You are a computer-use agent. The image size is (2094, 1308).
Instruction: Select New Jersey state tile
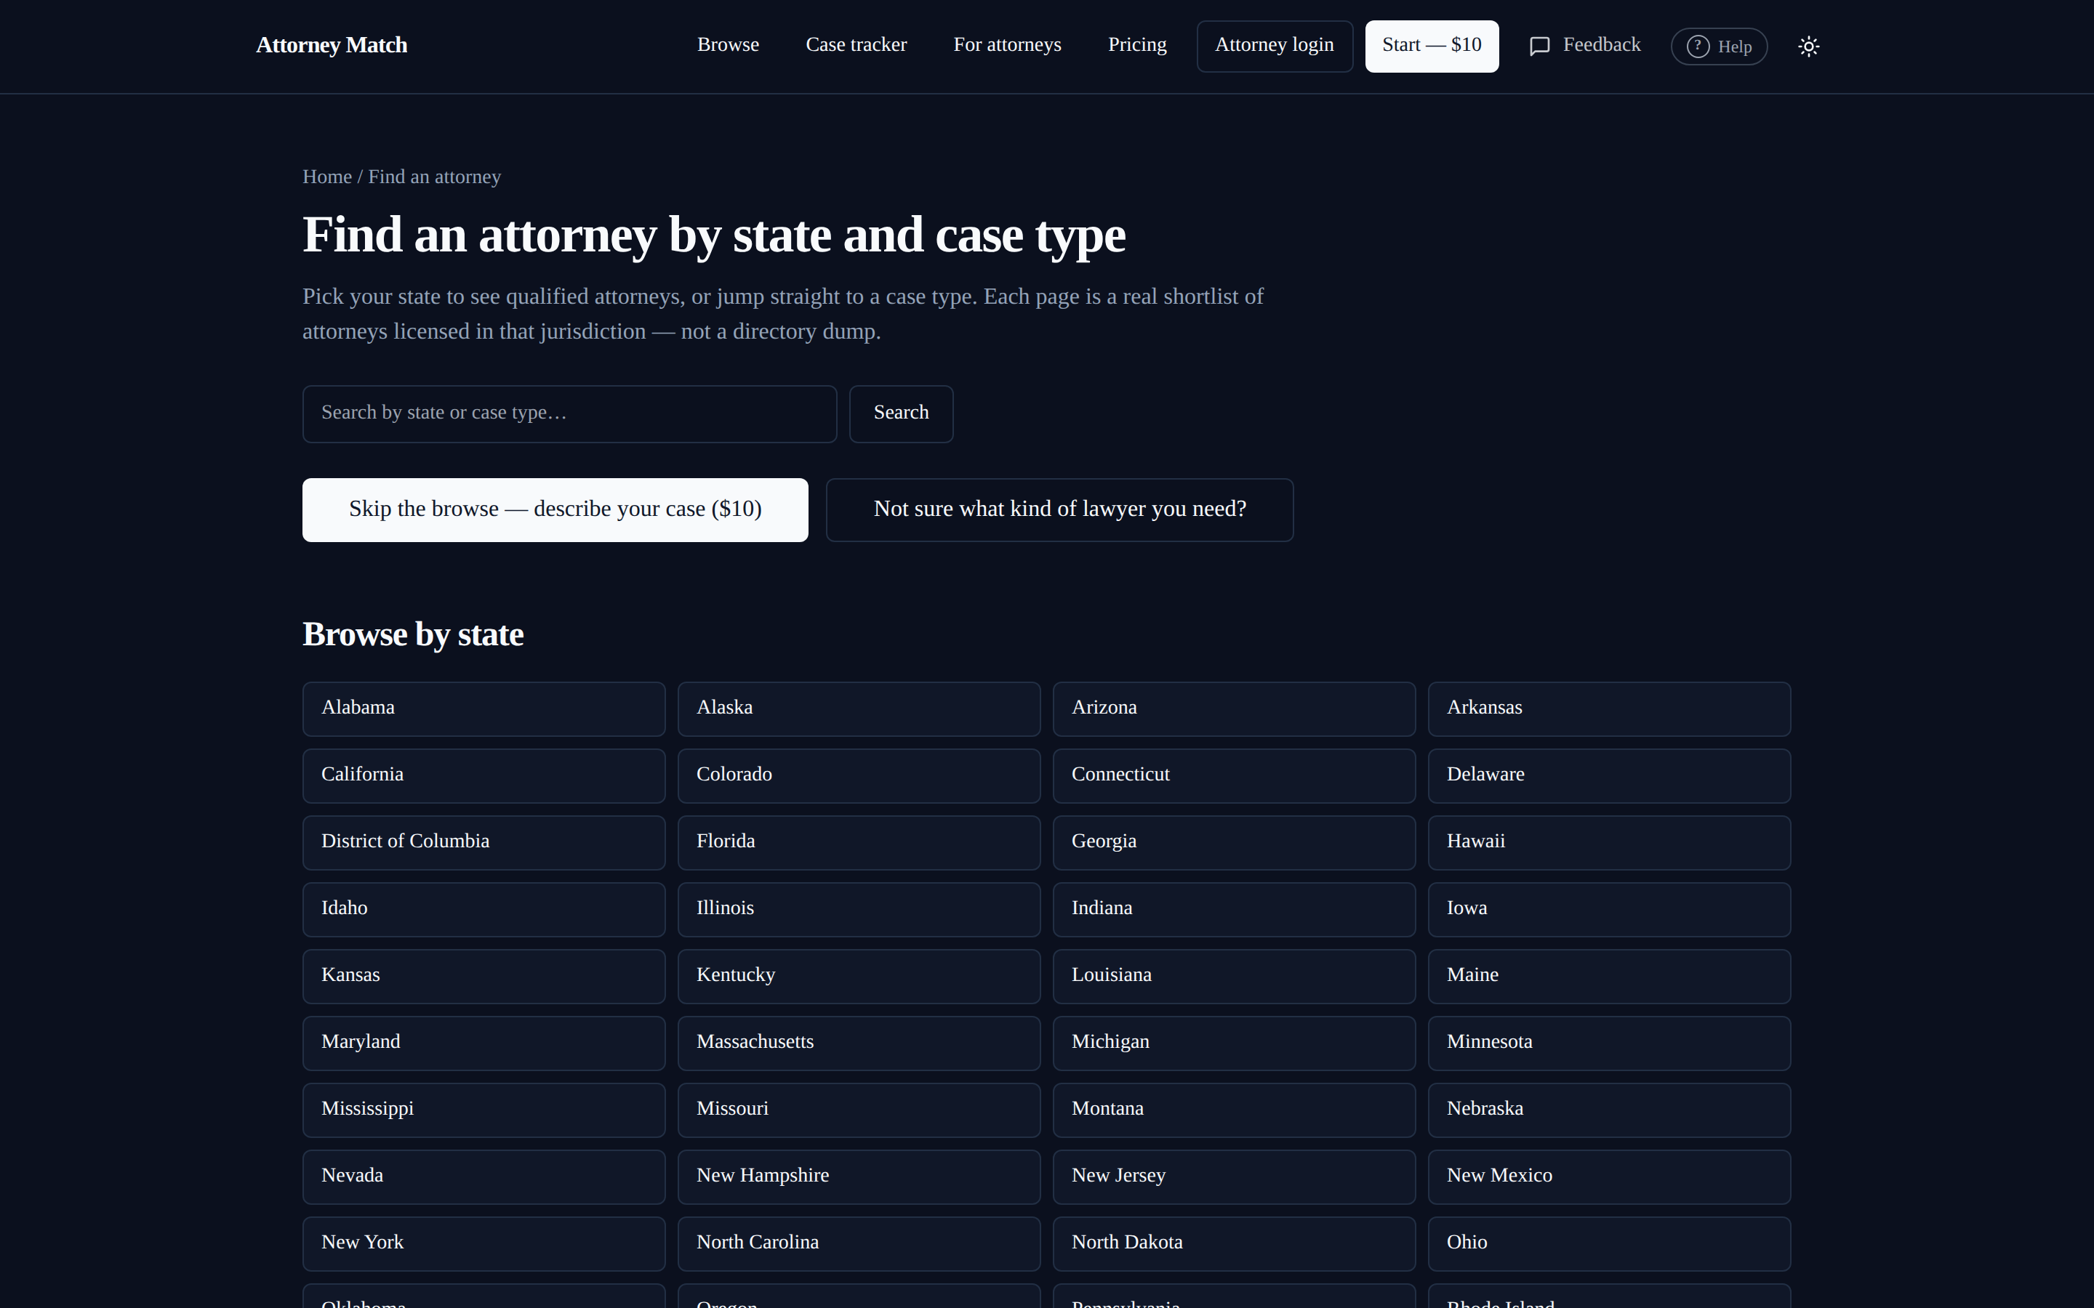1234,1176
